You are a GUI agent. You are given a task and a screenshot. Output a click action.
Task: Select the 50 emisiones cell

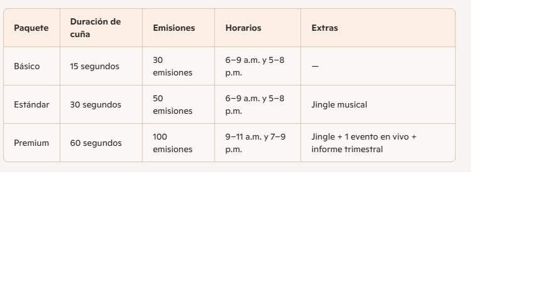[172, 105]
